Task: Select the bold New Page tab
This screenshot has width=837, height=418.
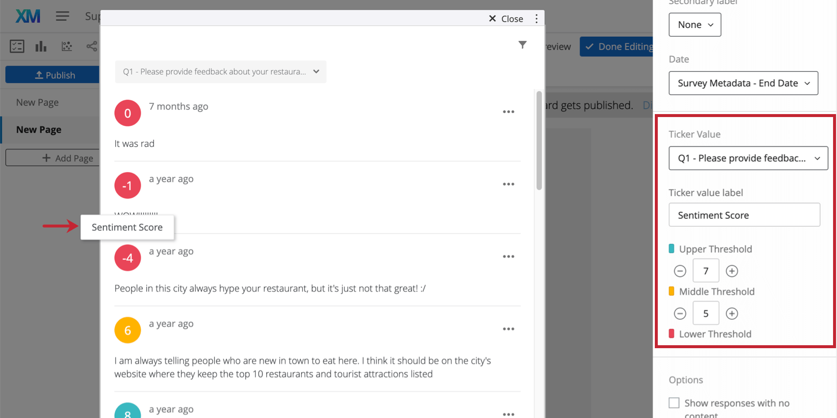Action: pyautogui.click(x=39, y=130)
